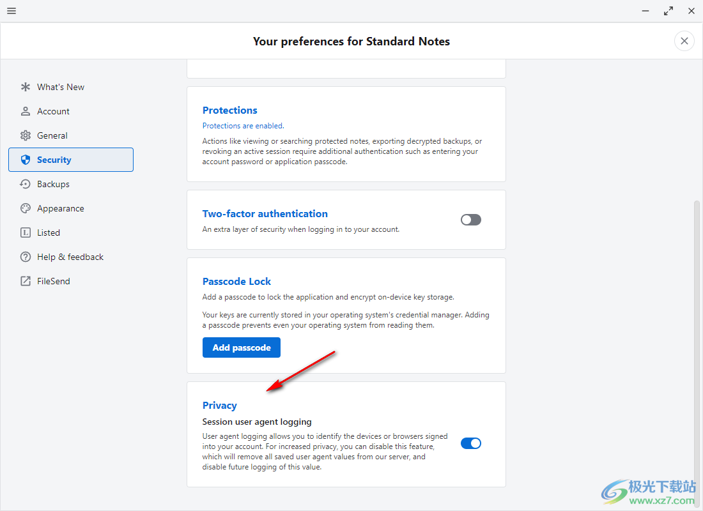
Task: Open the FileSend link
Action: [71, 281]
